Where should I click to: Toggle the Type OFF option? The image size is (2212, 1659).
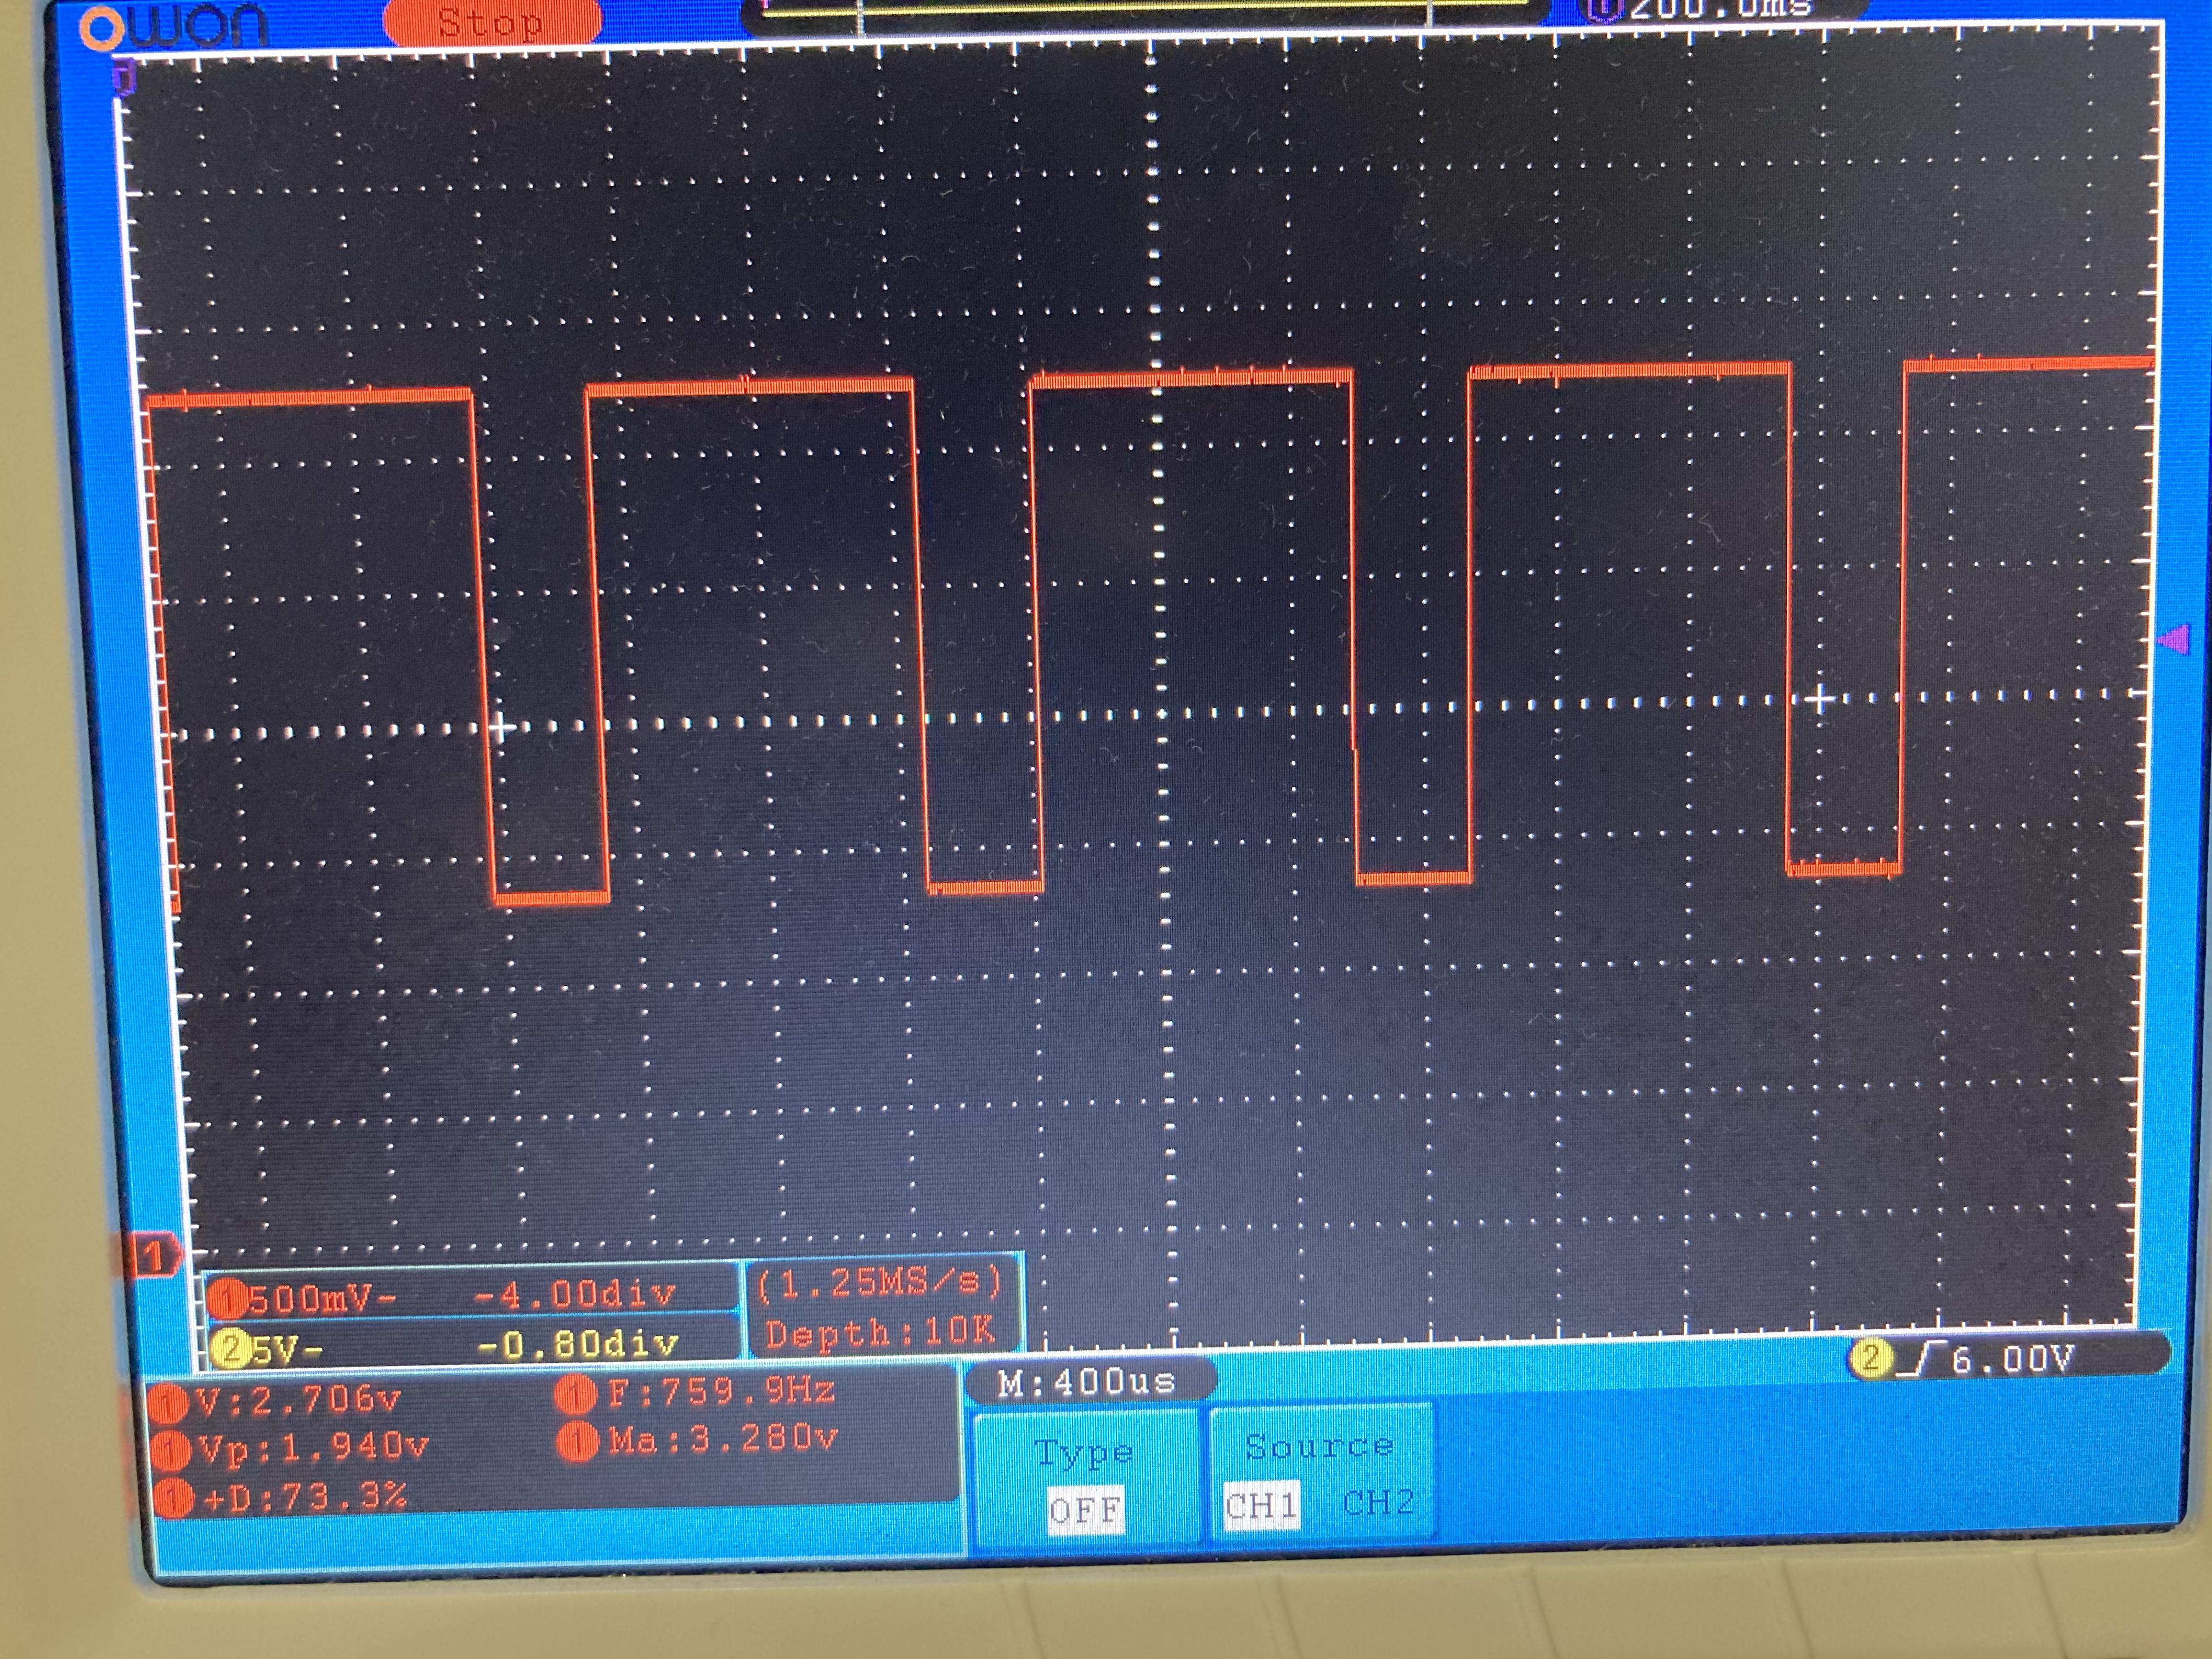[x=1085, y=1509]
